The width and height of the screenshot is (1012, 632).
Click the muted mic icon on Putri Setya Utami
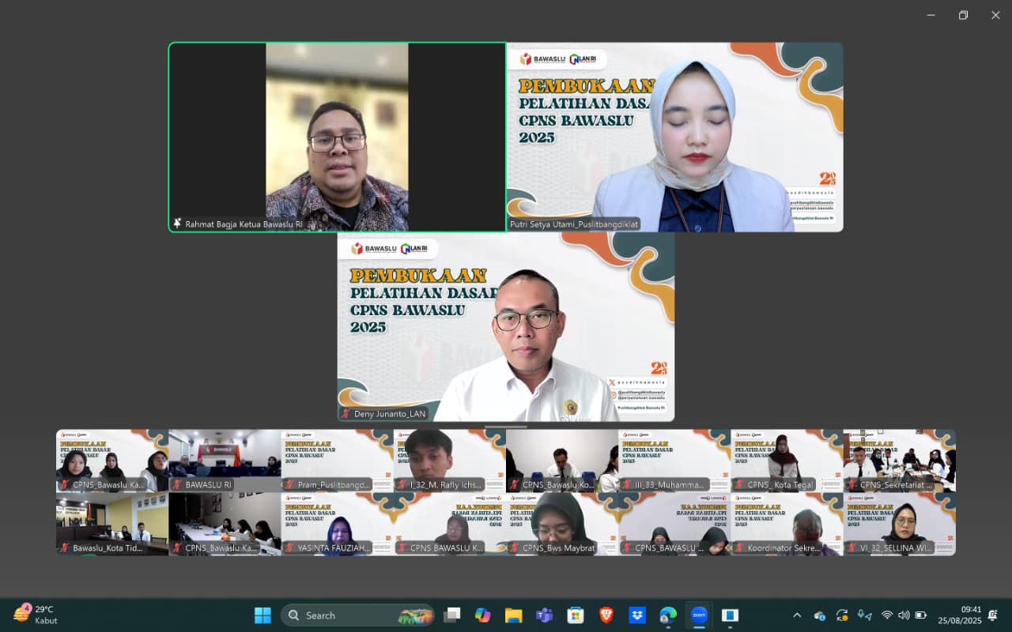coord(515,224)
